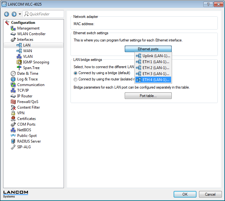Click the Date & Time clock icon
Image resolution: width=225 pixels, height=201 pixels.
point(13,73)
